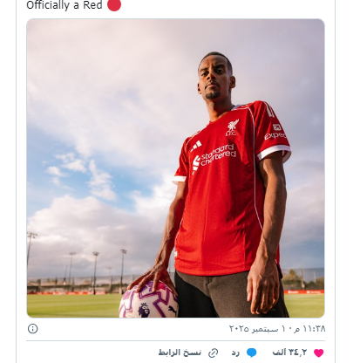The height and width of the screenshot is (363, 360).
Task: Select the رد reply label
Action: 235,353
